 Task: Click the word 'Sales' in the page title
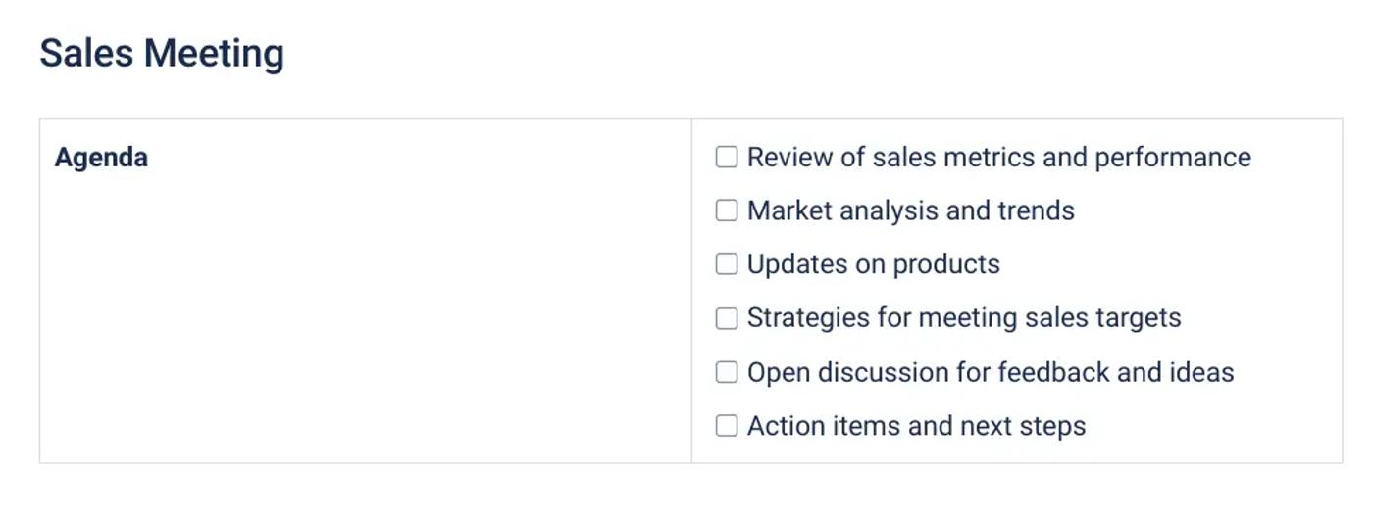(86, 53)
